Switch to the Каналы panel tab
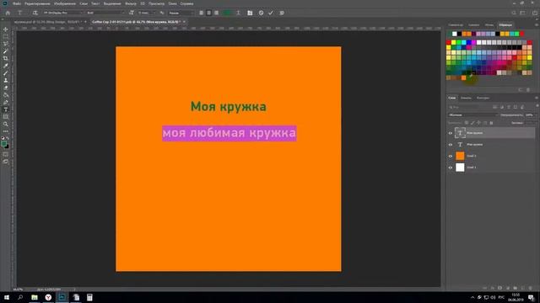 coord(466,98)
